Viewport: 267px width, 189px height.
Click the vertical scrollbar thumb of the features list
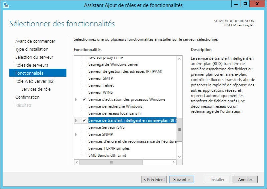179,130
